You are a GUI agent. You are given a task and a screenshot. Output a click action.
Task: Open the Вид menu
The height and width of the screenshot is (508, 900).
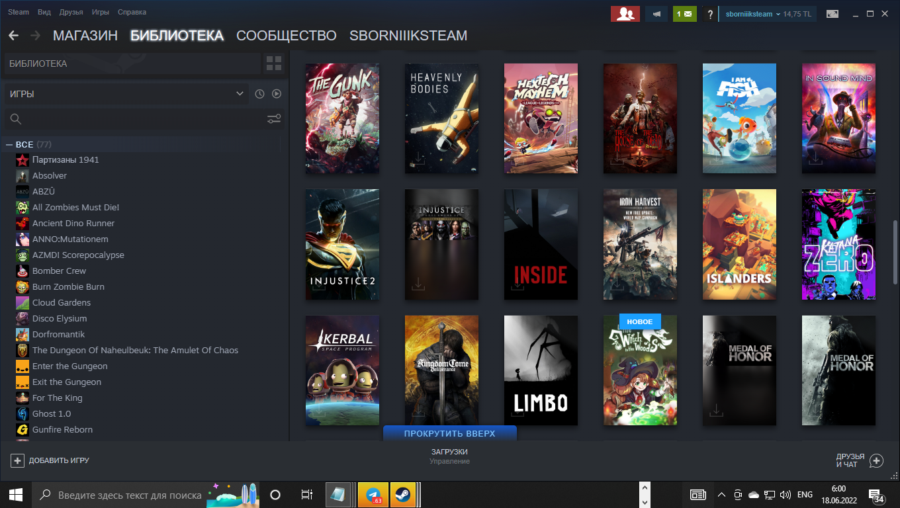(x=44, y=13)
